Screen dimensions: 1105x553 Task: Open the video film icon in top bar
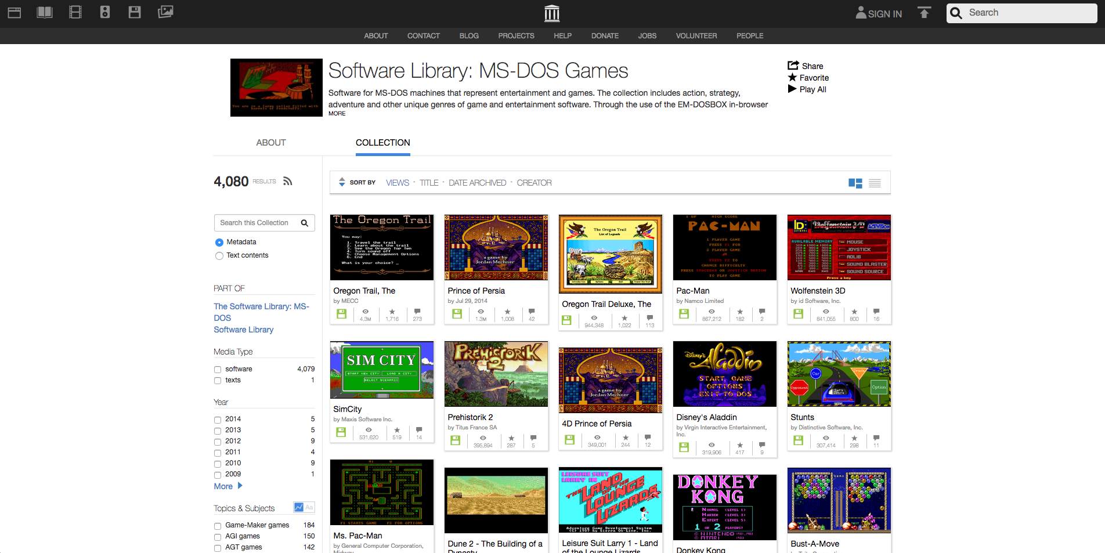click(x=75, y=12)
